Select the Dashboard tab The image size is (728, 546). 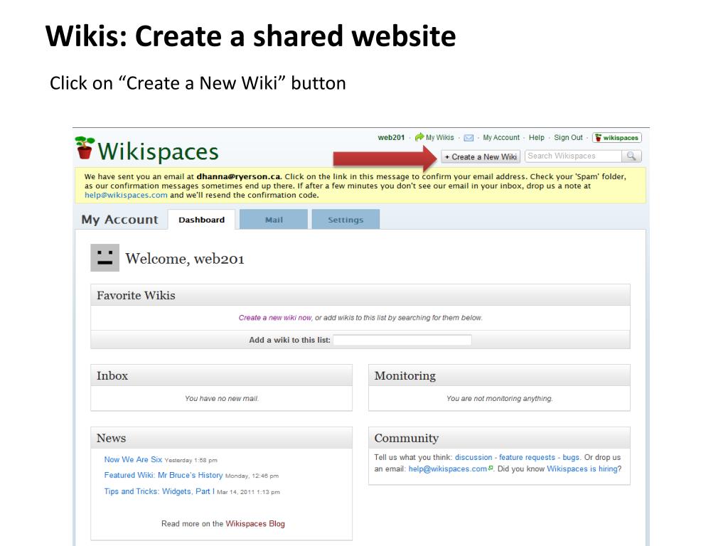click(201, 220)
